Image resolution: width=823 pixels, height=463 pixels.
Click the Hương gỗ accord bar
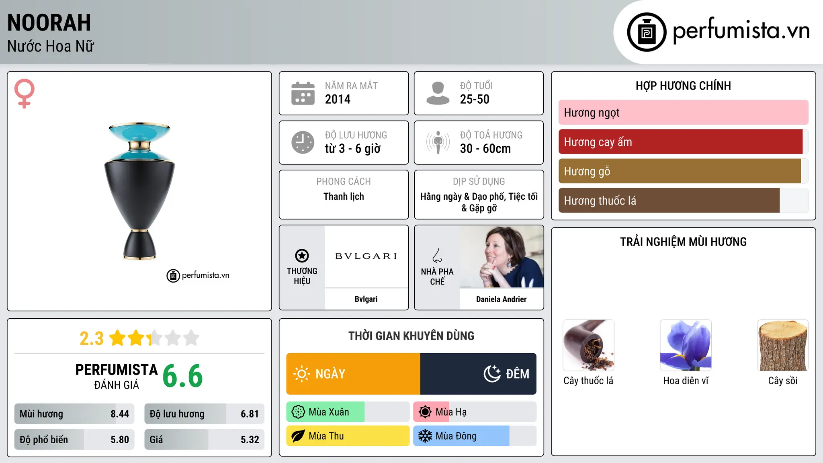[x=683, y=171]
